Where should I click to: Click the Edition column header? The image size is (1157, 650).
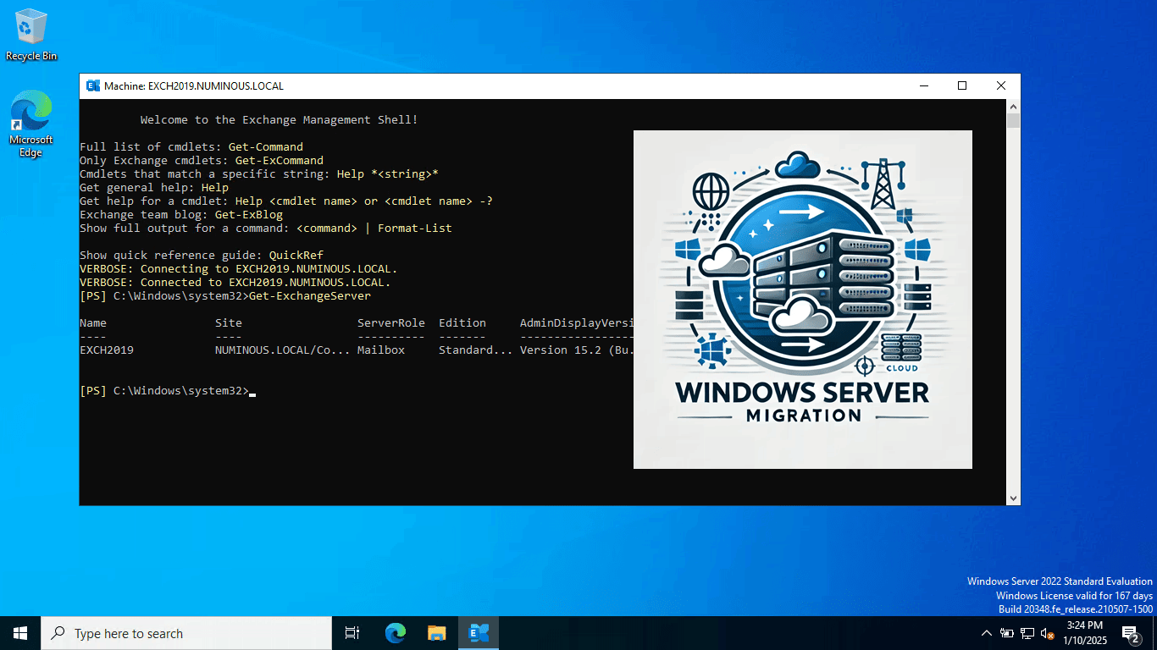[462, 323]
